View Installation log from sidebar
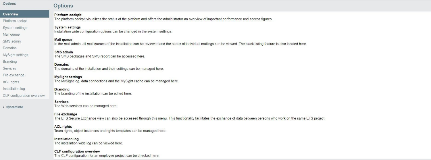Screen dimensions: 431x160 click(x=24, y=89)
